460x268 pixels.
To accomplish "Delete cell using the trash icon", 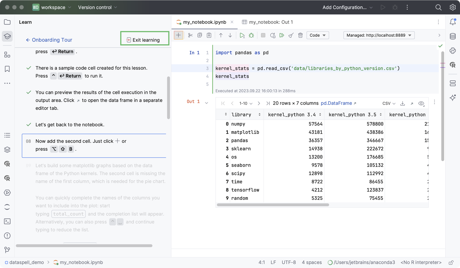I will click(300, 35).
